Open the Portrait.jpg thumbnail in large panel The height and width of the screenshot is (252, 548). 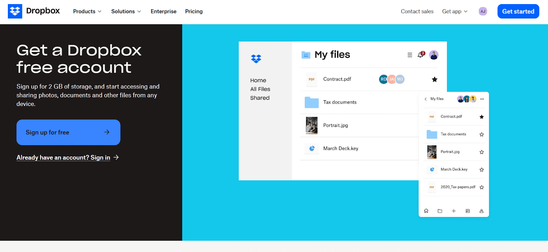click(x=312, y=125)
